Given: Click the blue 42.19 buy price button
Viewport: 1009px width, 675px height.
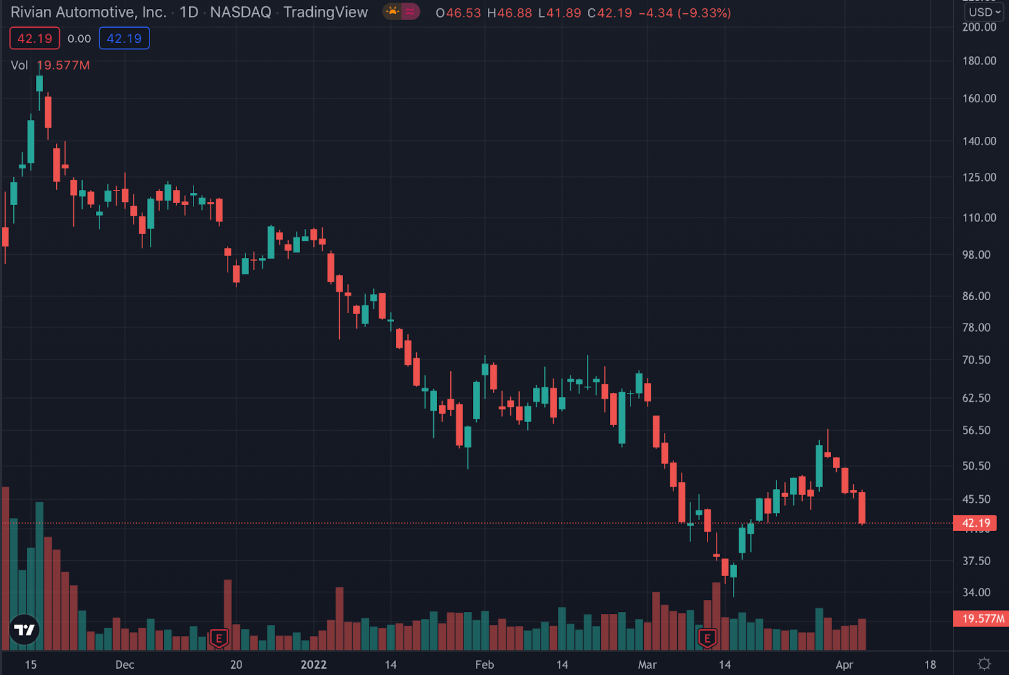Looking at the screenshot, I should coord(124,38).
